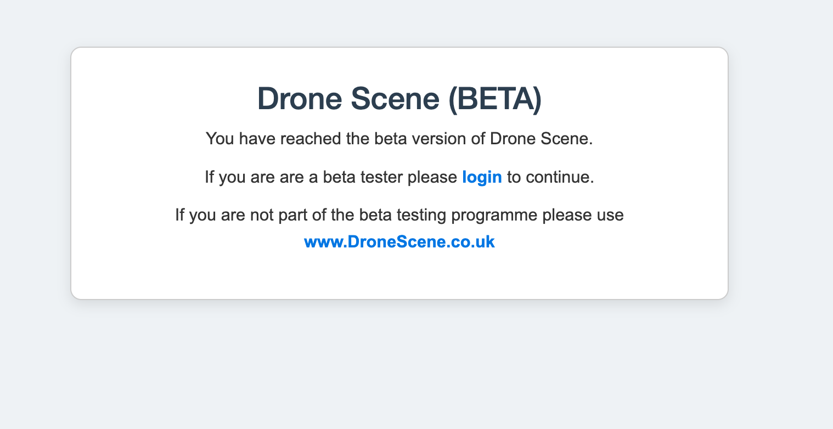833x429 pixels.
Task: Click the sentence about reaching the beta version
Action: click(x=399, y=139)
